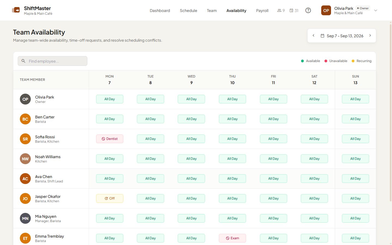Click the Ben Carter name
The width and height of the screenshot is (392, 245).
(x=45, y=117)
